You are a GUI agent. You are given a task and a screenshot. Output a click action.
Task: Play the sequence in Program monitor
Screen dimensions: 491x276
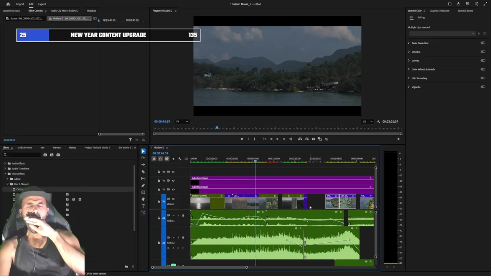click(x=277, y=139)
